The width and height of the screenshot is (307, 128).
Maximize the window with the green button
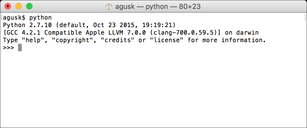(29, 6)
